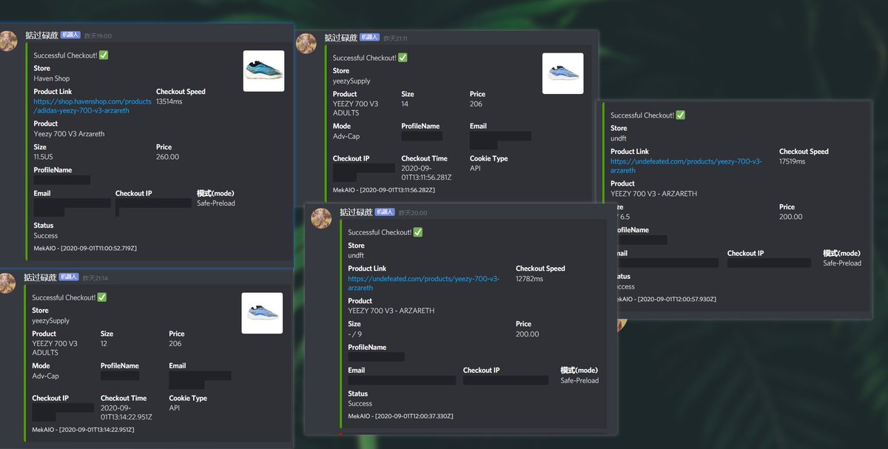Click the 200.00 price in the 17519ms card
Screen dimensions: 888x449
(x=791, y=217)
